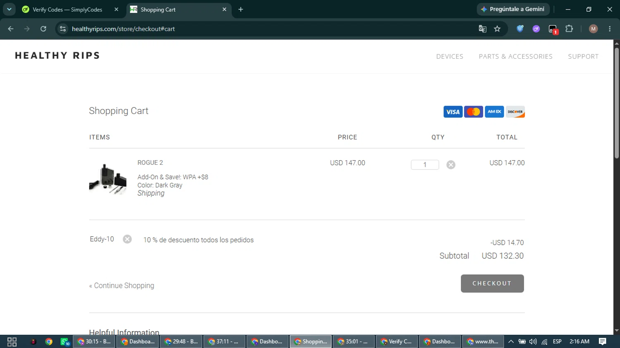Image resolution: width=620 pixels, height=348 pixels.
Task: Close the Verify Codes — SimplyCodes tab
Action: [116, 9]
